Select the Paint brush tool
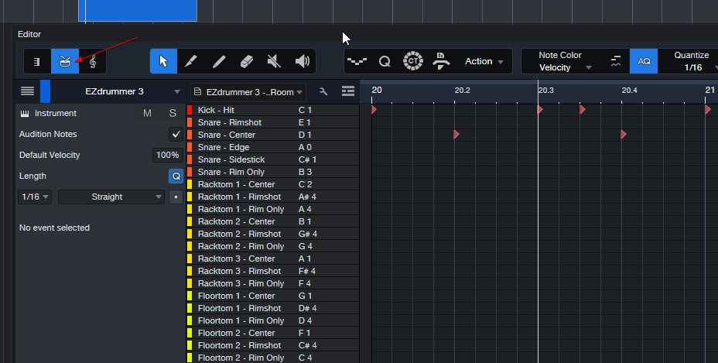This screenshot has width=718, height=363. [x=191, y=61]
